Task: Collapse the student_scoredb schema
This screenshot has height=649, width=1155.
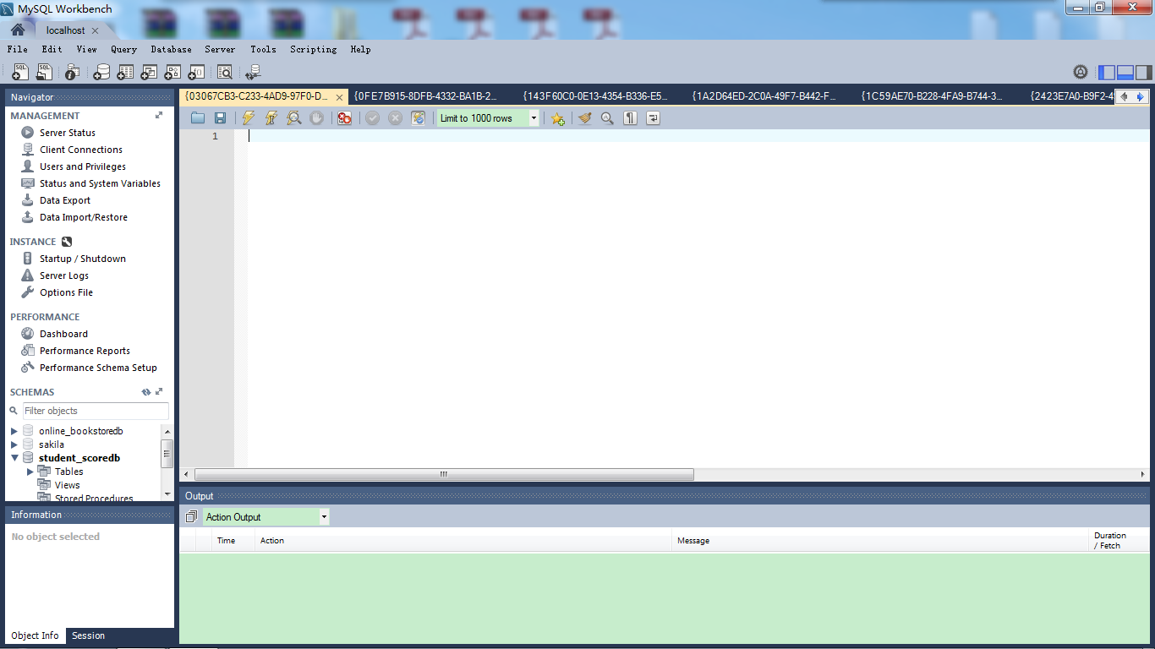Action: tap(14, 458)
